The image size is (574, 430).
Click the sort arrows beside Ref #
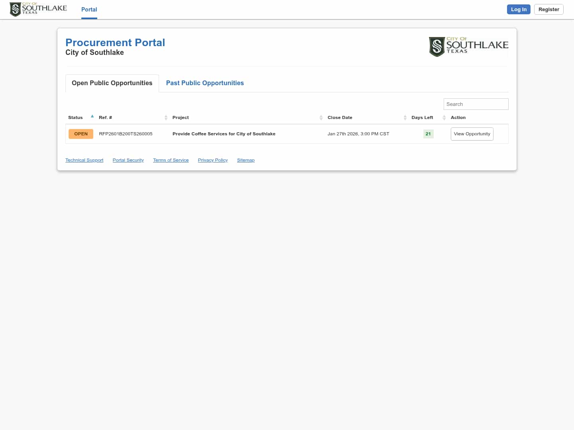click(x=166, y=117)
